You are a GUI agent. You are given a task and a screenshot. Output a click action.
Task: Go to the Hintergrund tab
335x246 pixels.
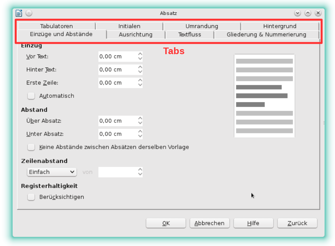point(280,26)
